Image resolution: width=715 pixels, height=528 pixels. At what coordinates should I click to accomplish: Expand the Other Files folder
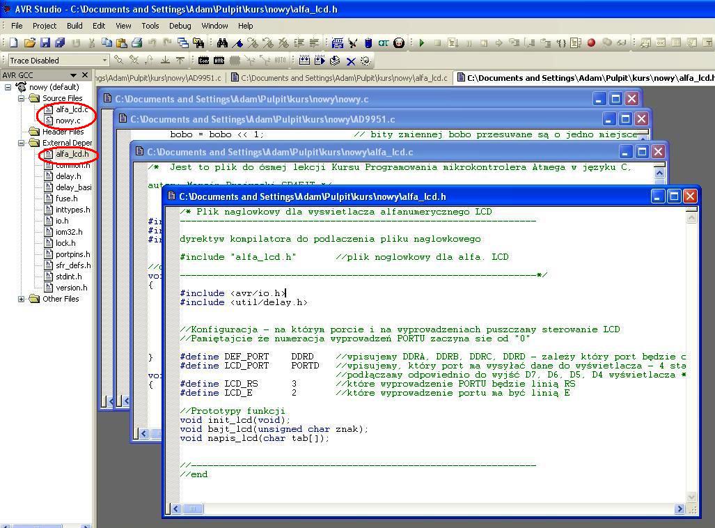[x=22, y=299]
